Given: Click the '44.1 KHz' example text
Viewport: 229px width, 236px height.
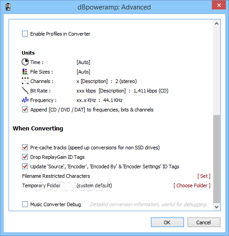Looking at the screenshot, I should click(x=113, y=100).
